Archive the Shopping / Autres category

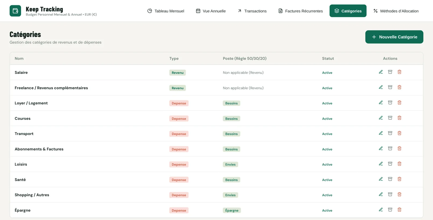(x=390, y=194)
